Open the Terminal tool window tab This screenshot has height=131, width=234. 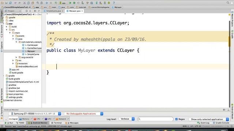[x=56, y=123]
